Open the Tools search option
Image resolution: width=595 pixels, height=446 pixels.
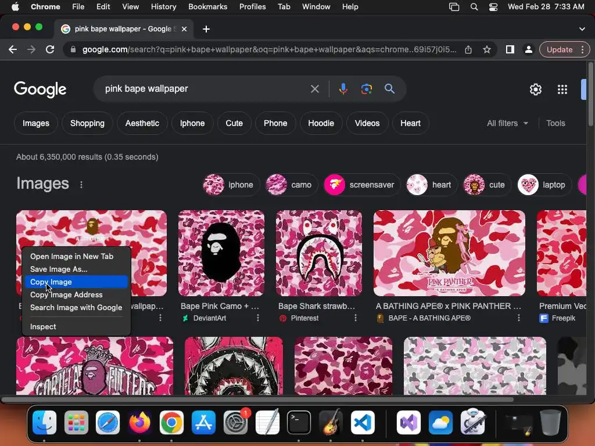click(x=555, y=123)
